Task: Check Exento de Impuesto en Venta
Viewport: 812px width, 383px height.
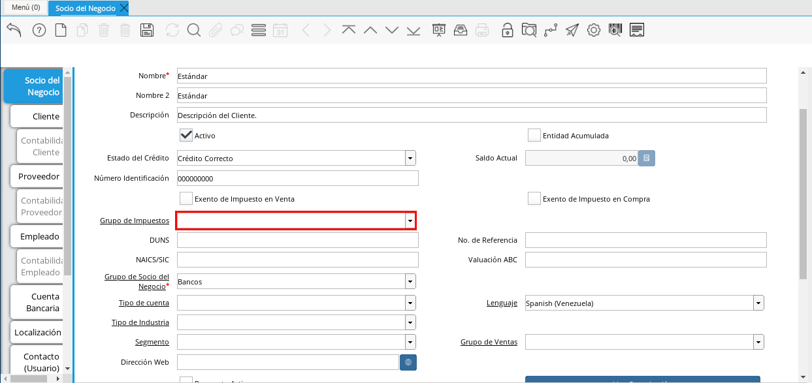Action: [186, 198]
